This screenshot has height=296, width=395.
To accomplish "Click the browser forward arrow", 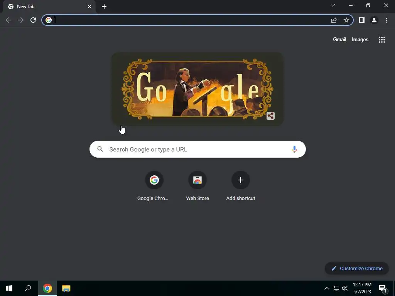I will point(21,20).
